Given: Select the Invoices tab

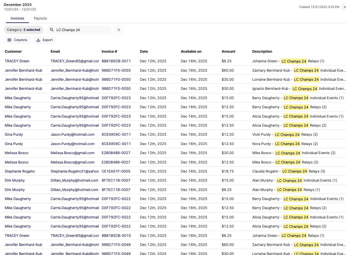Looking at the screenshot, I should [17, 18].
